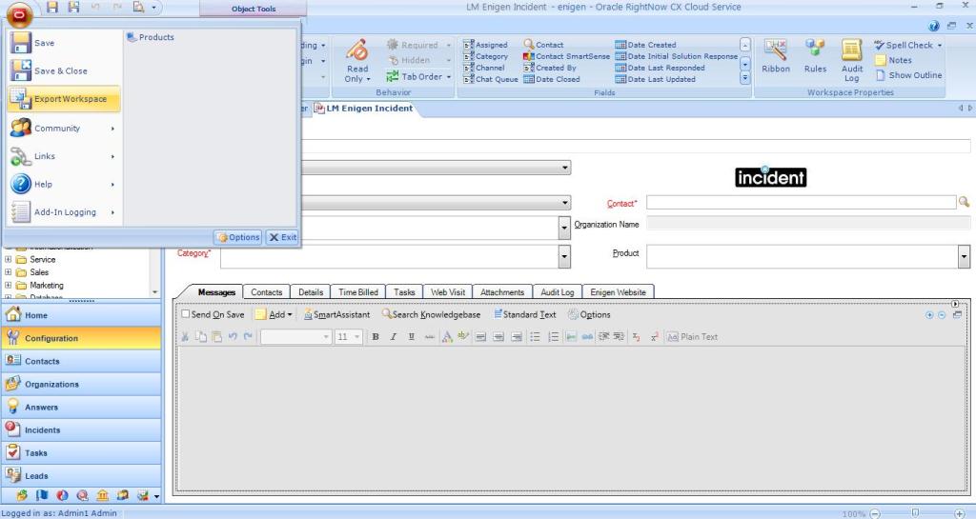Screen dimensions: 976x519
Task: Expand the Service folder tree node
Action: point(9,259)
